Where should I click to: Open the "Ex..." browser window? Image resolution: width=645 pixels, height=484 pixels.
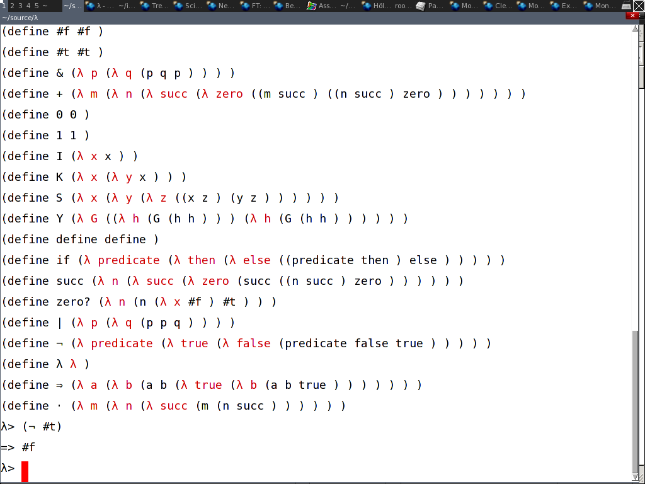562,6
